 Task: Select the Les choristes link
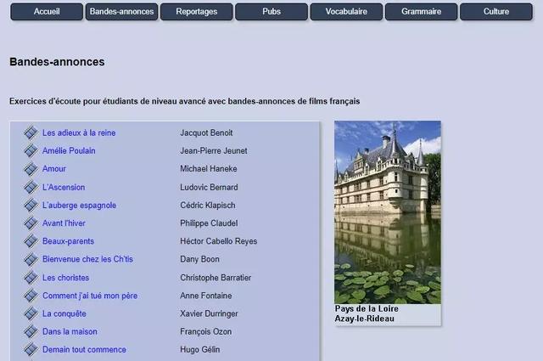[x=66, y=278]
